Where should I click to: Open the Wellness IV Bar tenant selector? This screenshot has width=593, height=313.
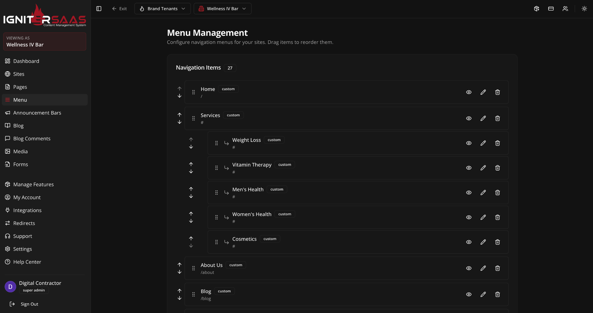pos(222,9)
